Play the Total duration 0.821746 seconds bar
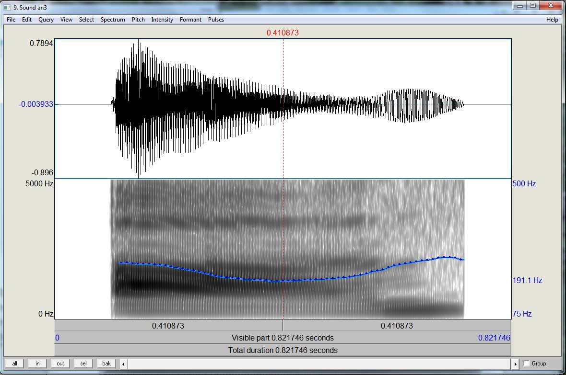 click(283, 350)
